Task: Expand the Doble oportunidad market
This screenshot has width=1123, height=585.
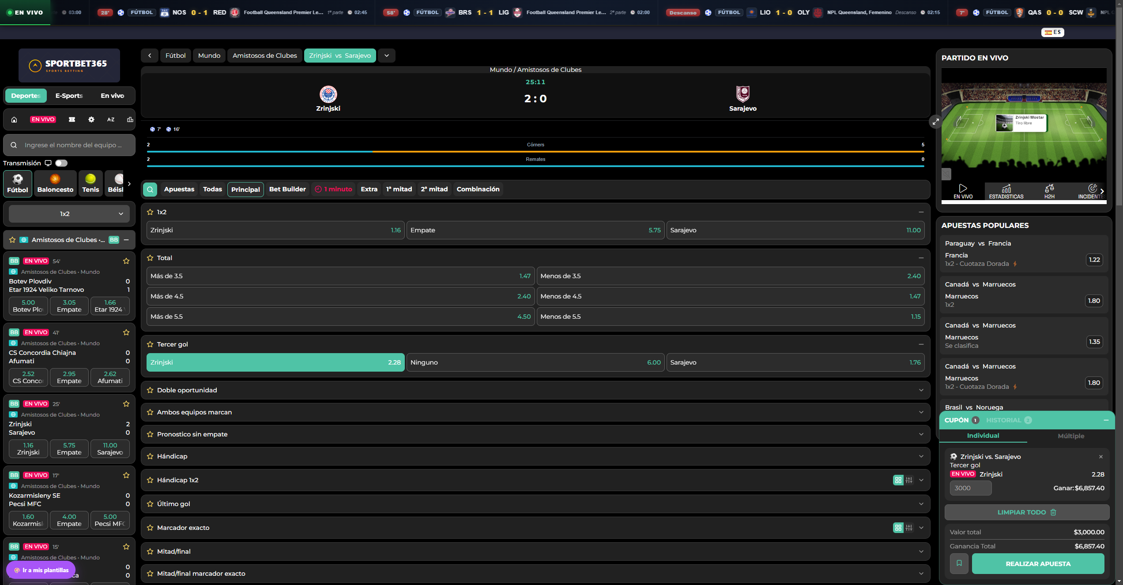Action: coord(921,390)
